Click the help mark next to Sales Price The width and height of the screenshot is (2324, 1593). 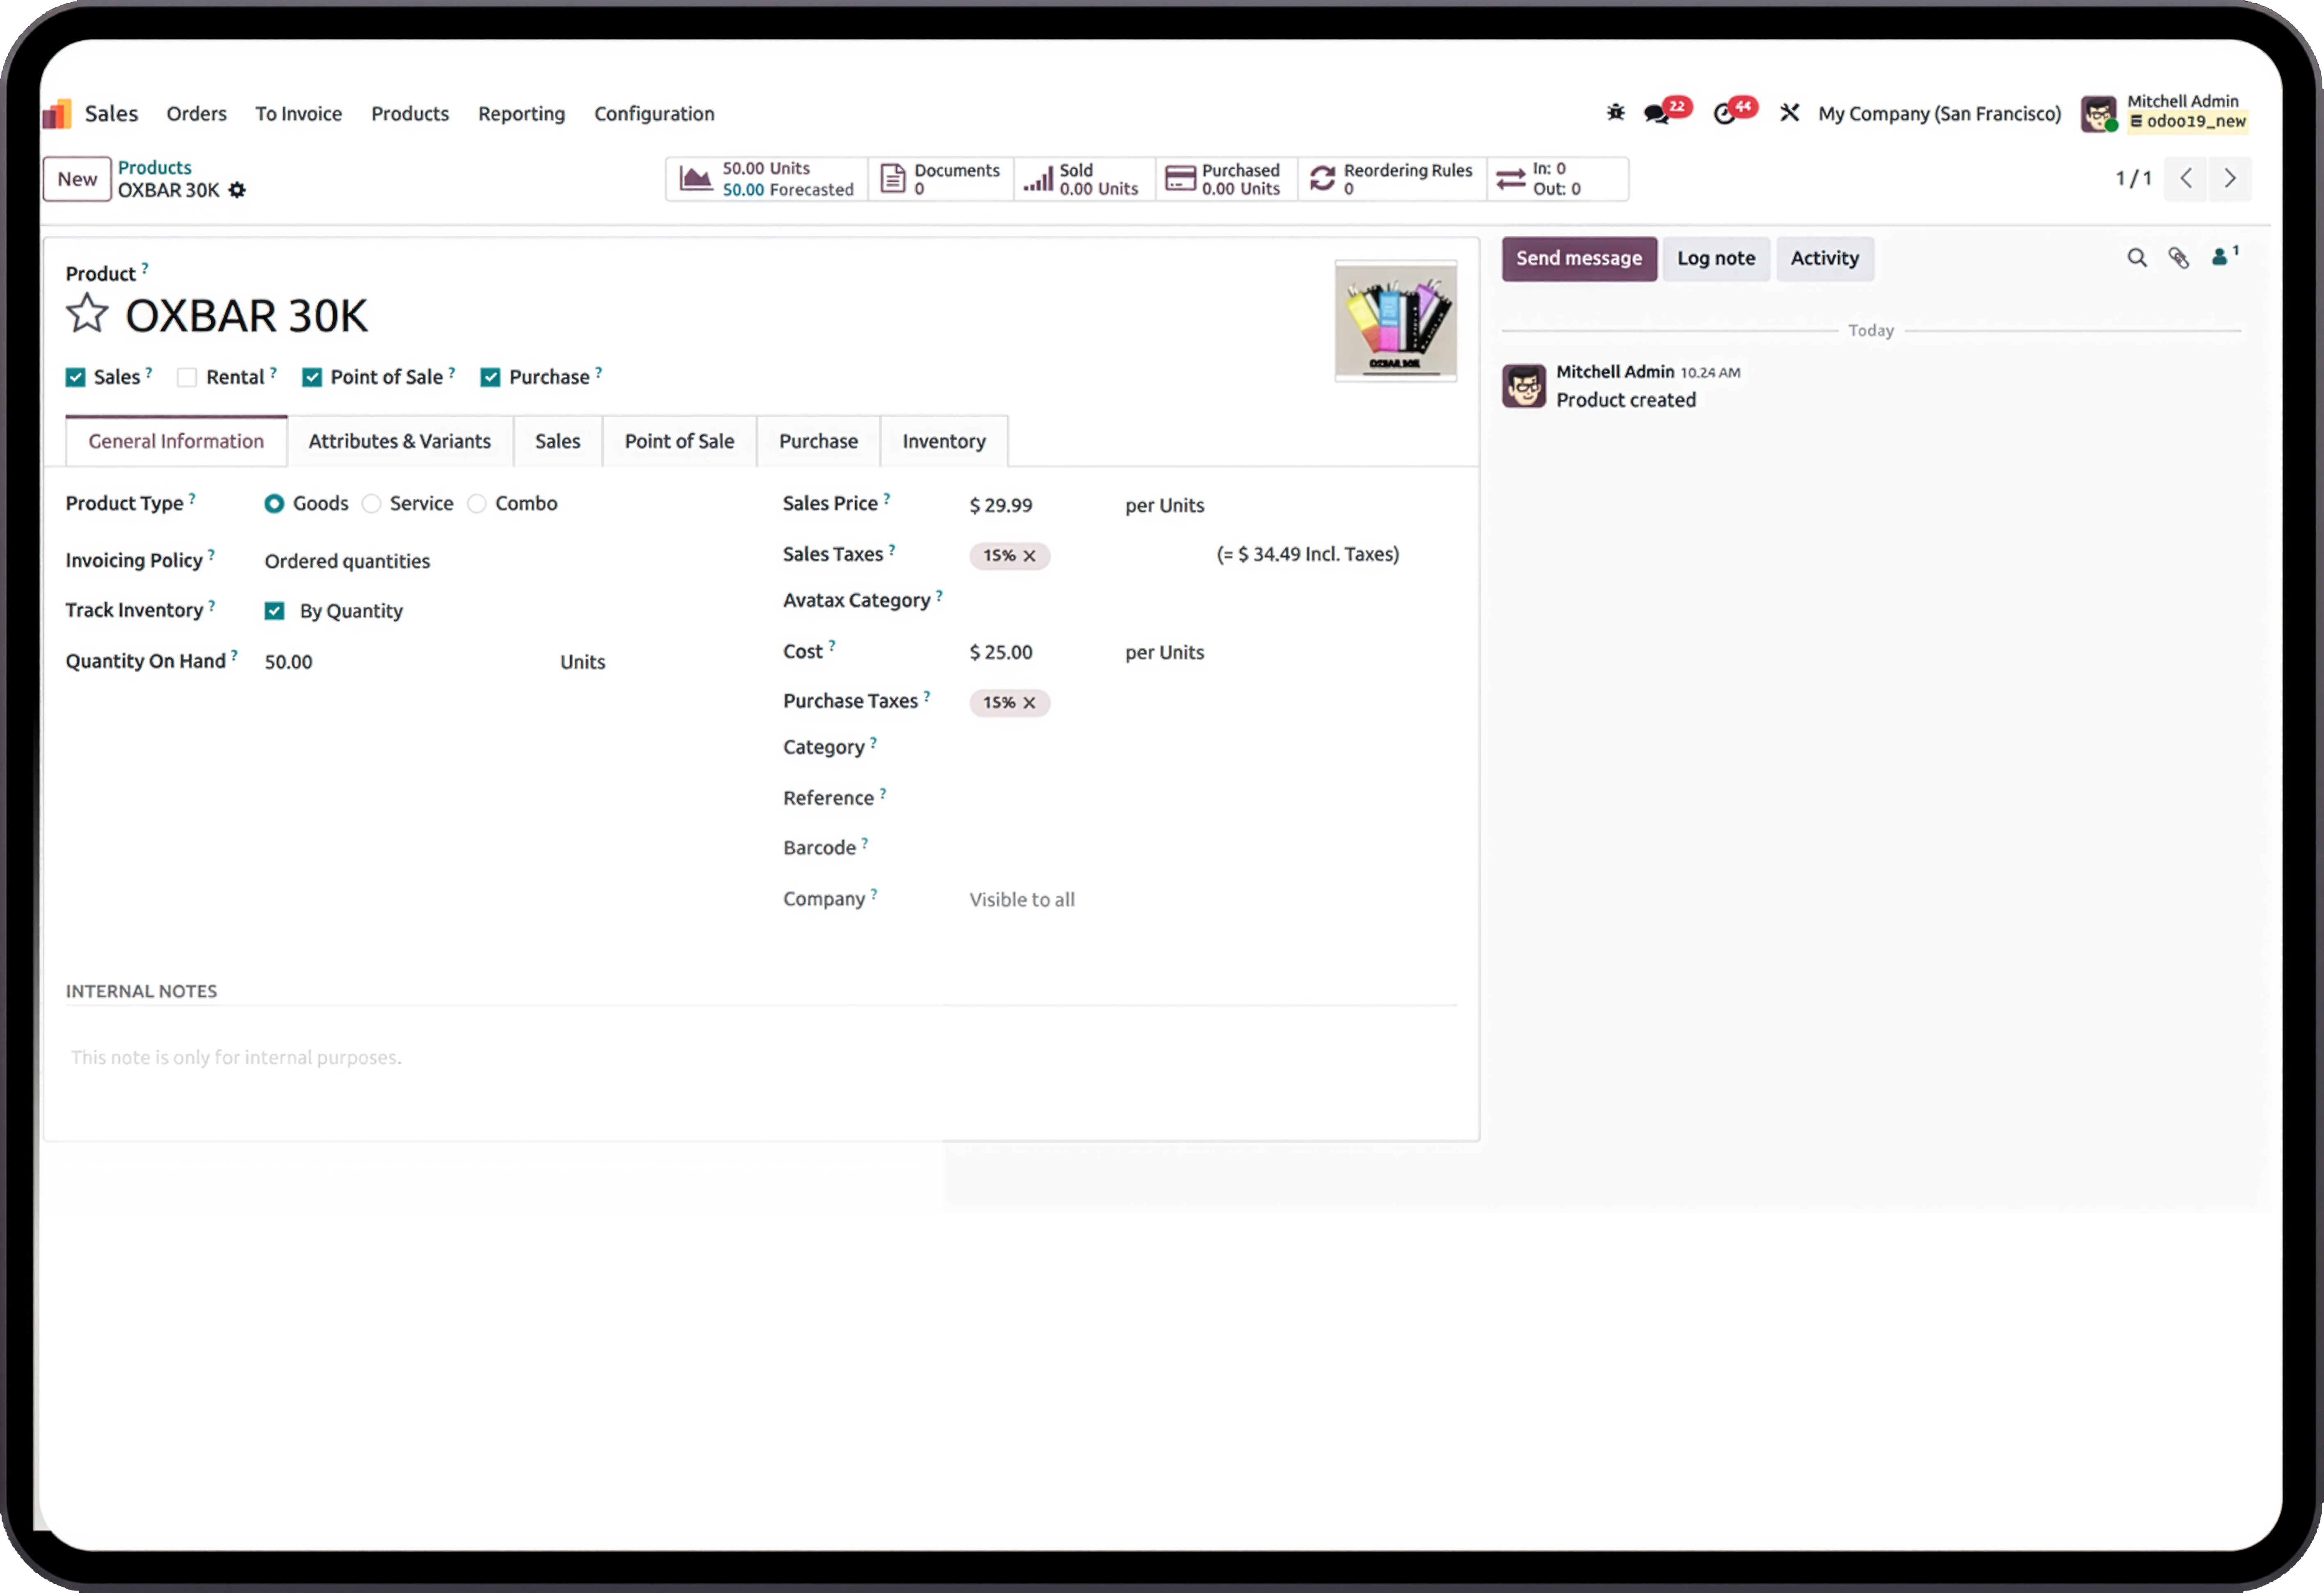(887, 498)
